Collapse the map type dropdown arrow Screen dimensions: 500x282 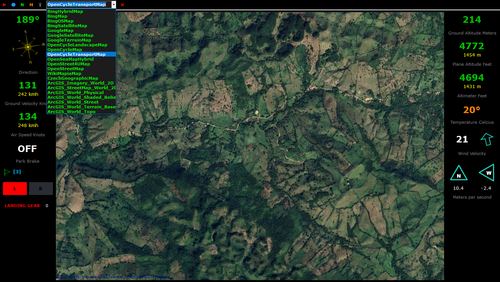tap(114, 5)
